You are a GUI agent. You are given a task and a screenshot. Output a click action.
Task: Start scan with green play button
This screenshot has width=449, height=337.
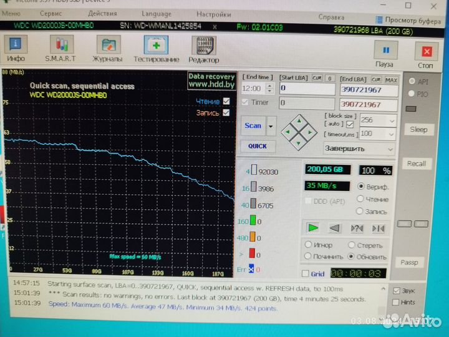(x=312, y=228)
